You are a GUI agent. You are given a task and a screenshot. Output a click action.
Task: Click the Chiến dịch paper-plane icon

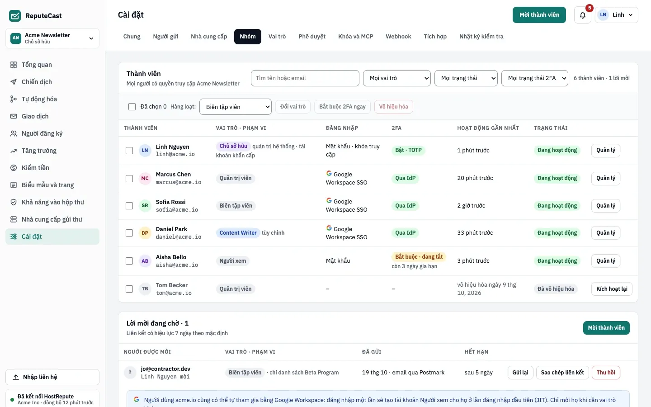(x=14, y=82)
